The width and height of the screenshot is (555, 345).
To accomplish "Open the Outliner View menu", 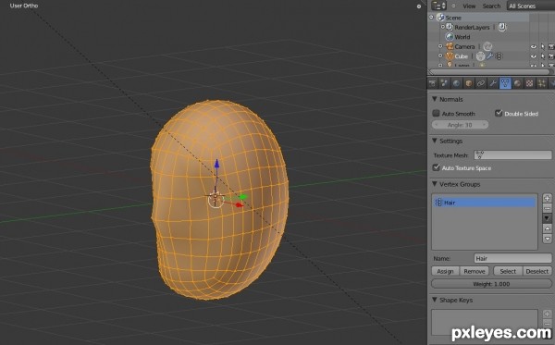I will 469,6.
